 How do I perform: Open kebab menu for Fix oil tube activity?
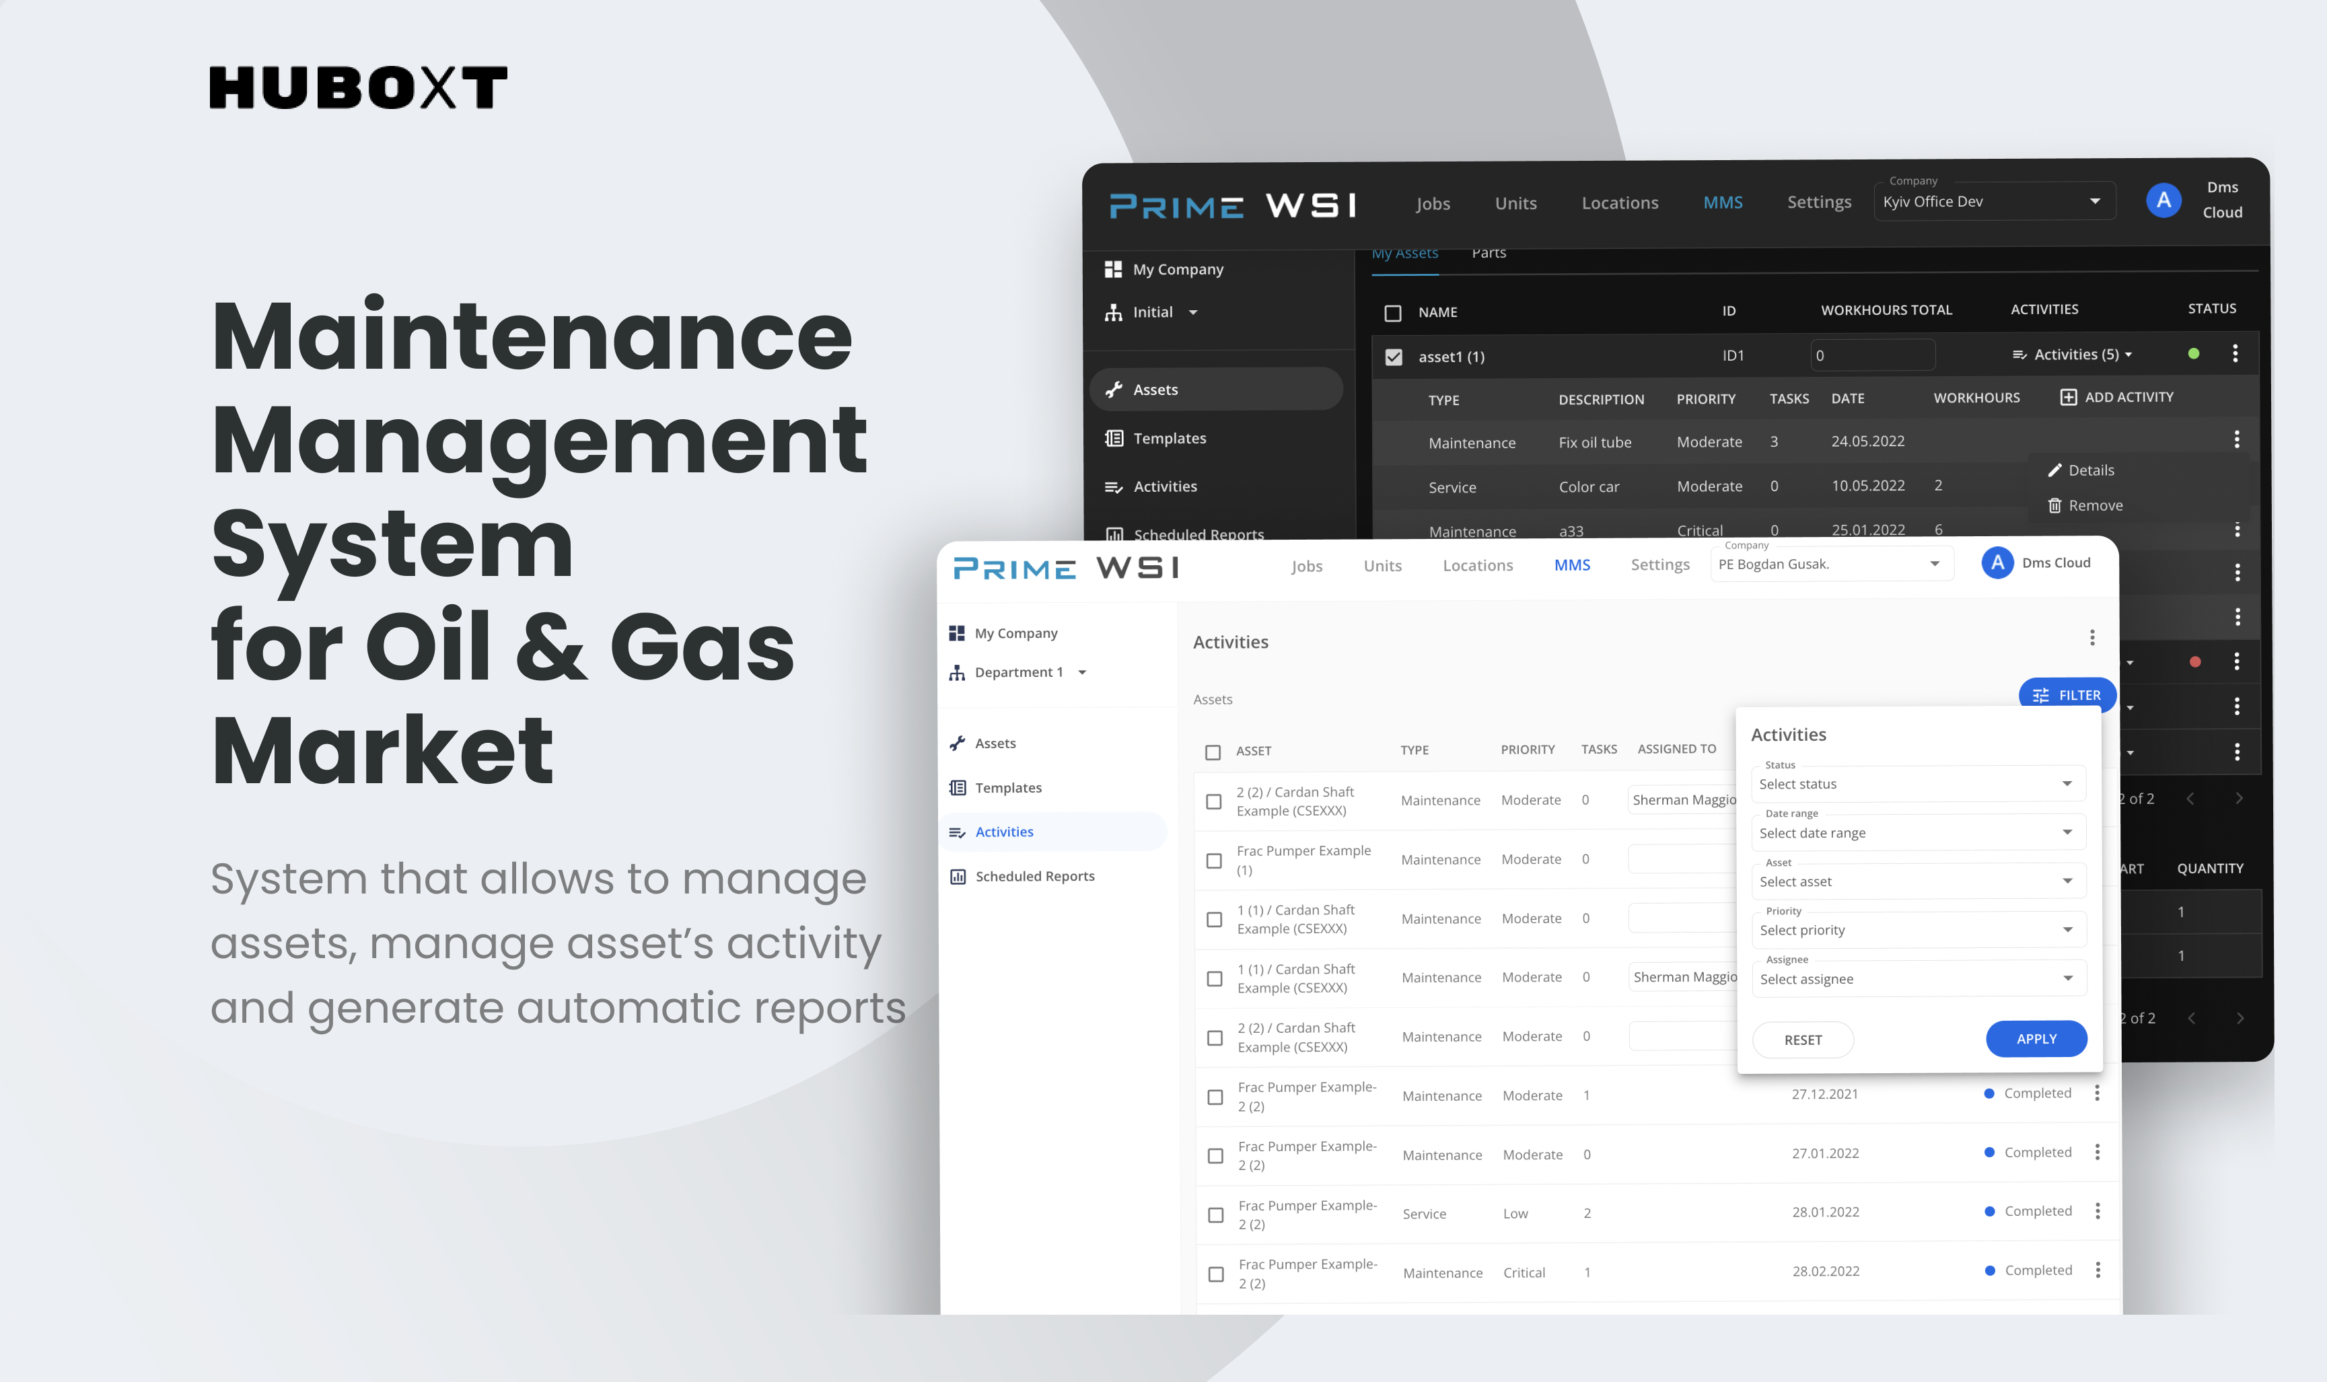pyautogui.click(x=2235, y=439)
